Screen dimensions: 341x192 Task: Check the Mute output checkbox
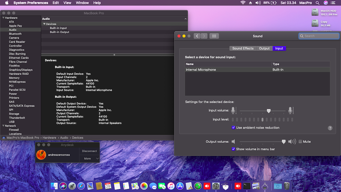coord(301,142)
